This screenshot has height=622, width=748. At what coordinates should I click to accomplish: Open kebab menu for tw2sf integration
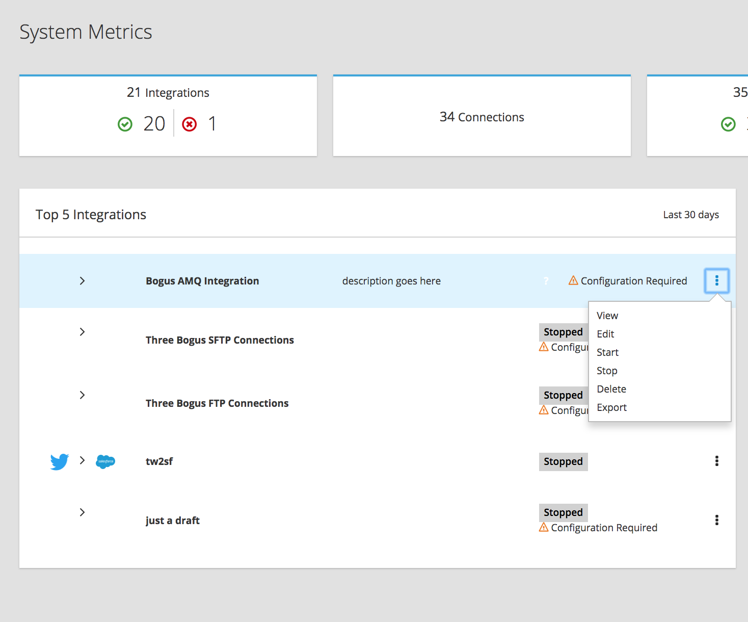click(x=717, y=461)
